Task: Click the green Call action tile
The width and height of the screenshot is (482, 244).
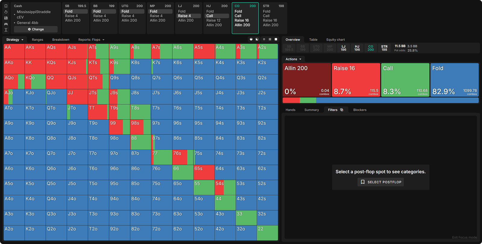Action: [x=405, y=80]
